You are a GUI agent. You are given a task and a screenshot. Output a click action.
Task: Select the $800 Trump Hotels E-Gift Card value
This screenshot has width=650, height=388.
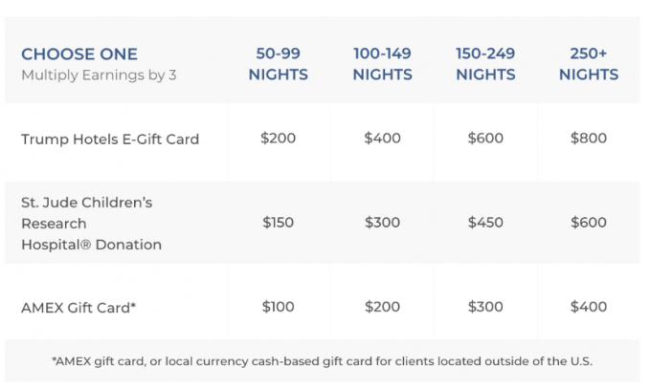click(x=589, y=139)
